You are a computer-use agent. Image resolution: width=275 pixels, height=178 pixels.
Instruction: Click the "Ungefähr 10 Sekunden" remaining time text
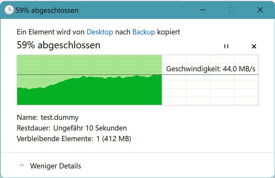(x=90, y=128)
